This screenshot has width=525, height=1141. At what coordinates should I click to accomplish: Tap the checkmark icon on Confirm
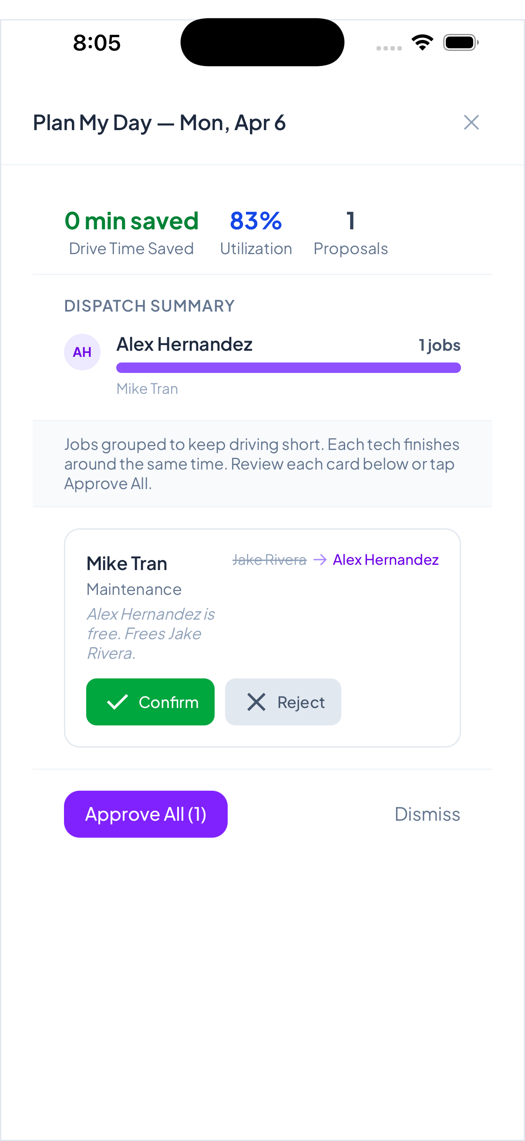click(x=118, y=702)
